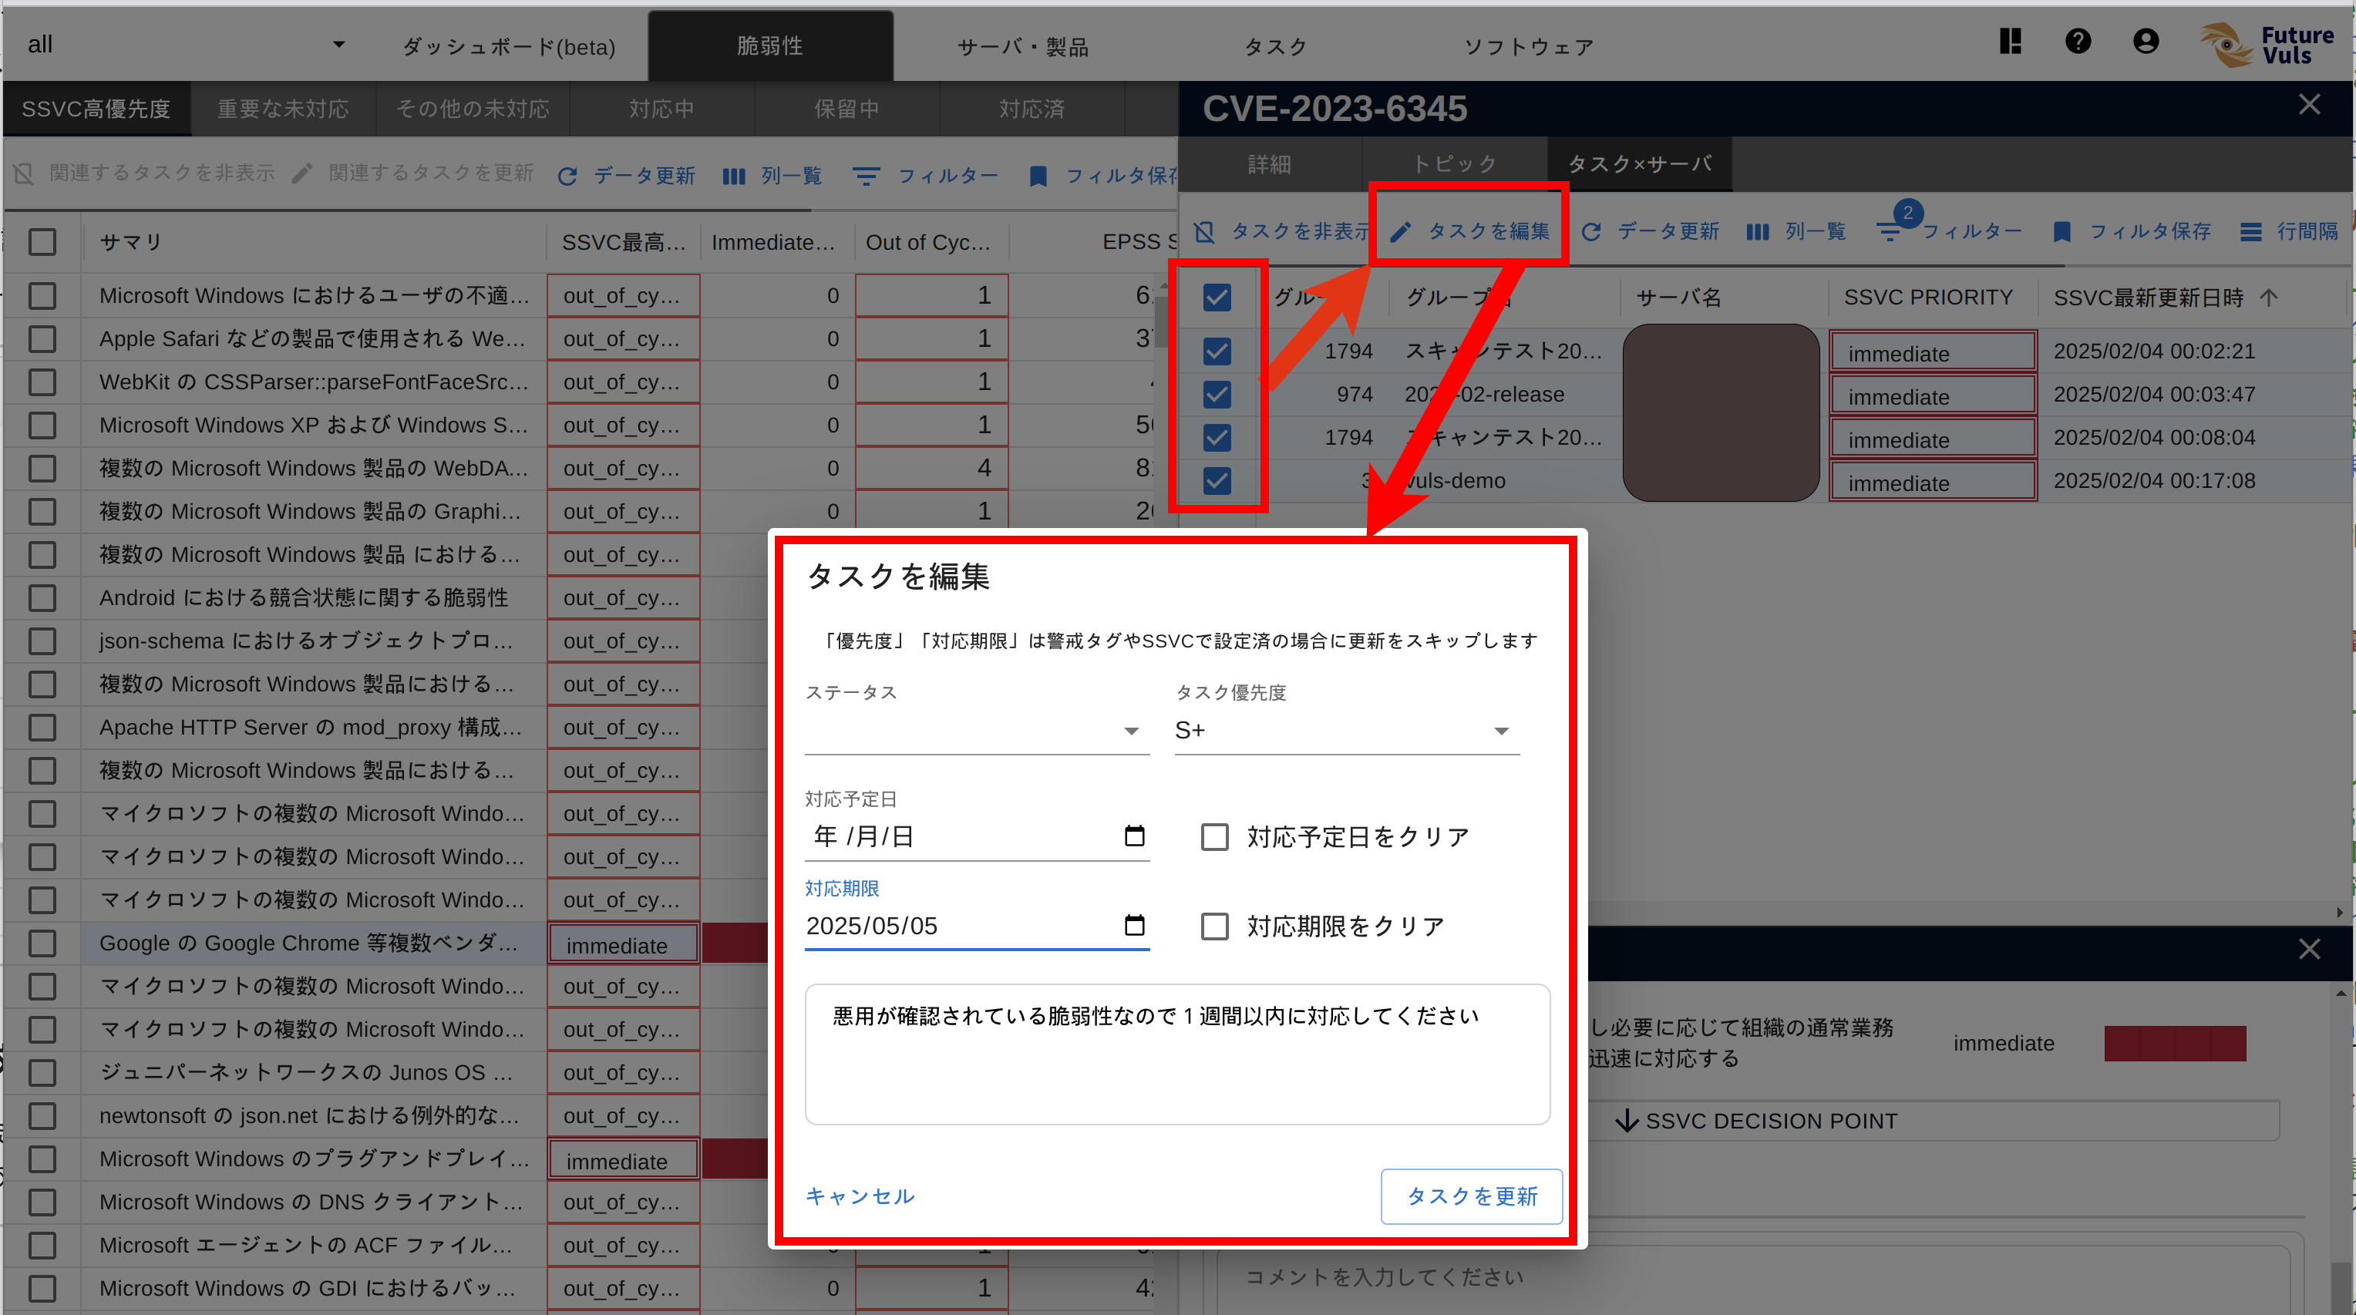Click タスクを非表示 hide icon in task panel
Screen dimensions: 2356x1315
[x=1203, y=231]
